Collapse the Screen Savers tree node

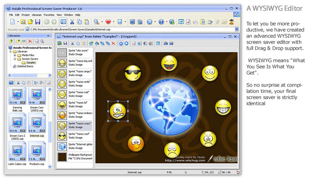(15, 59)
